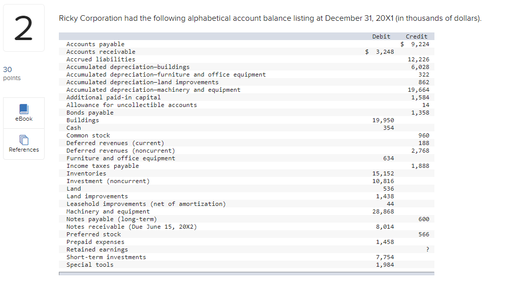Open the References icon
506x286 pixels.
(24, 140)
